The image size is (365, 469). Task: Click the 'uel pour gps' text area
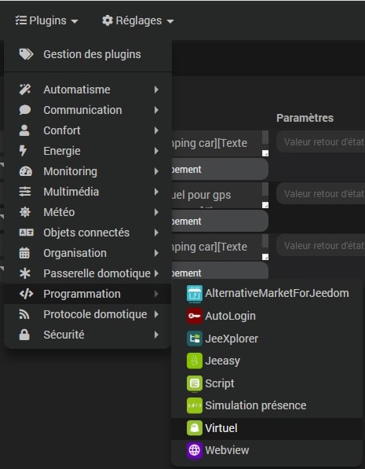[x=220, y=195]
